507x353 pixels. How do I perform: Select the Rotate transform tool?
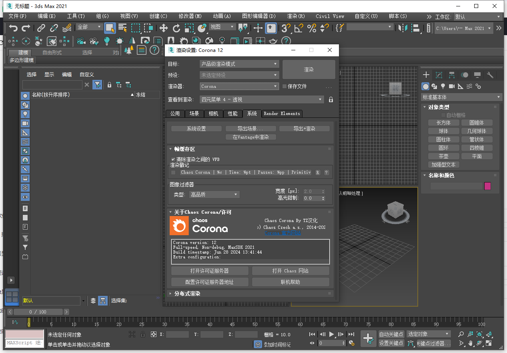[176, 28]
